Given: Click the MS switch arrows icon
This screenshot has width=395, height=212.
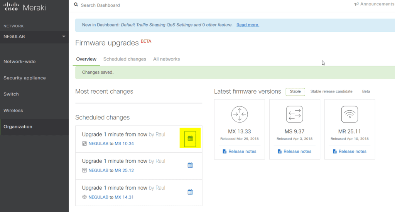Looking at the screenshot, I should (x=294, y=114).
